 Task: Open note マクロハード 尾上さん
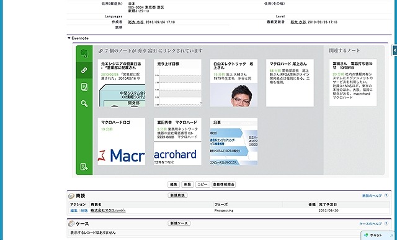tap(290, 83)
